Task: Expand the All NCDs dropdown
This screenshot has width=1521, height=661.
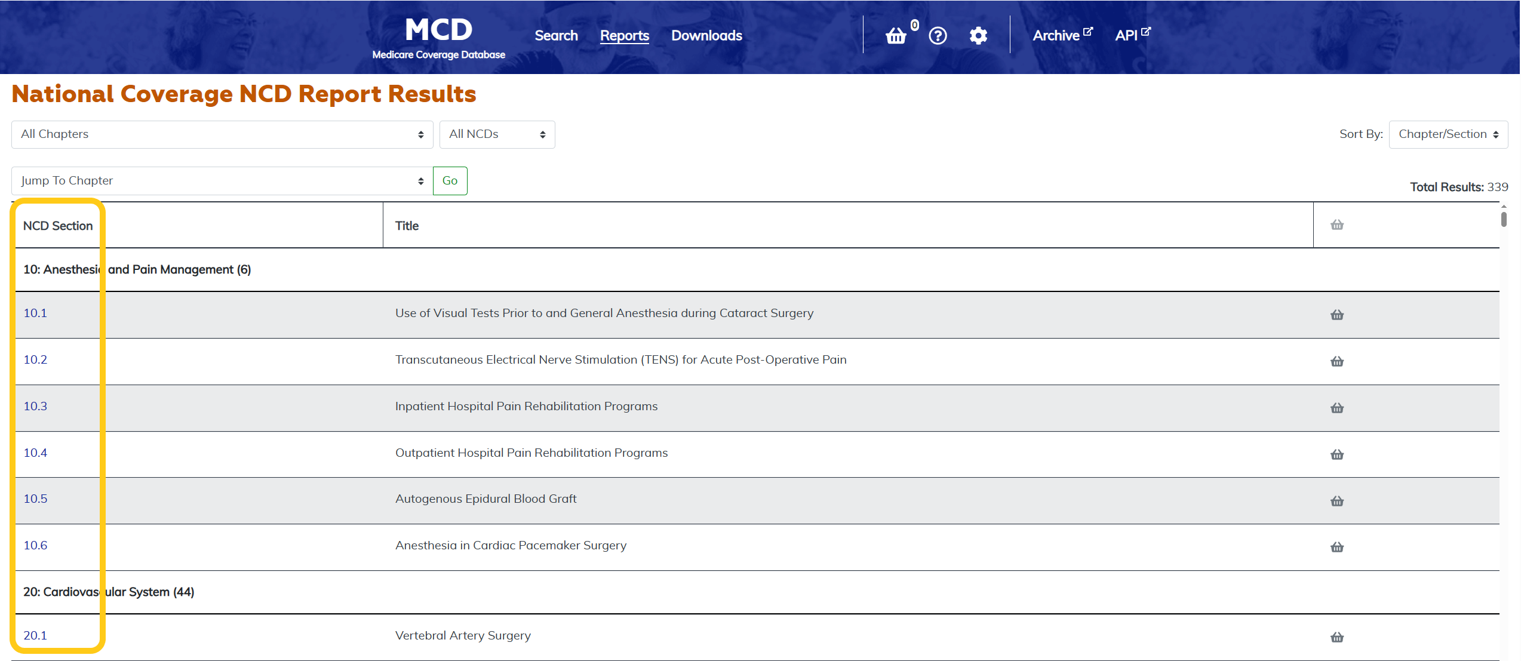Action: pyautogui.click(x=497, y=134)
